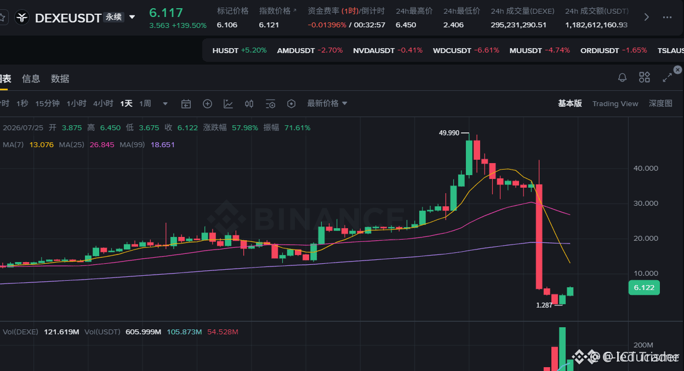Click the 标记价格 value 6.106
684x371 pixels.
(x=227, y=25)
